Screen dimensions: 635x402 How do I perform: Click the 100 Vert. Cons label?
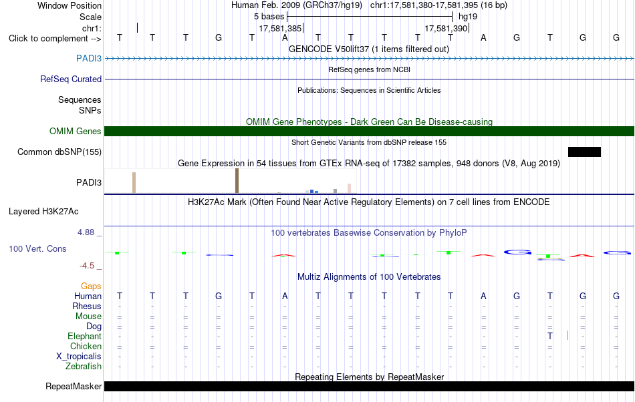(37, 248)
